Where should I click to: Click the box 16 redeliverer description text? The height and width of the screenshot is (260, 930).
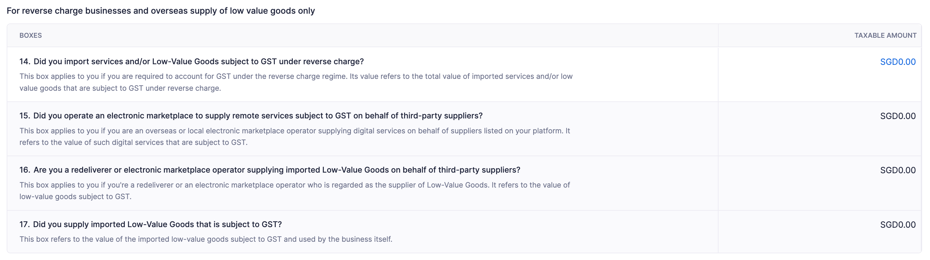tap(295, 191)
